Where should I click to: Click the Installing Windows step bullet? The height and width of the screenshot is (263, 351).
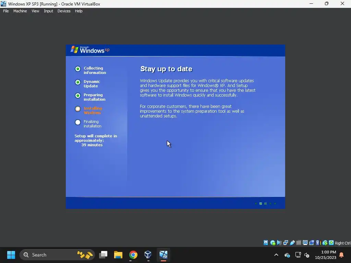coord(78,109)
